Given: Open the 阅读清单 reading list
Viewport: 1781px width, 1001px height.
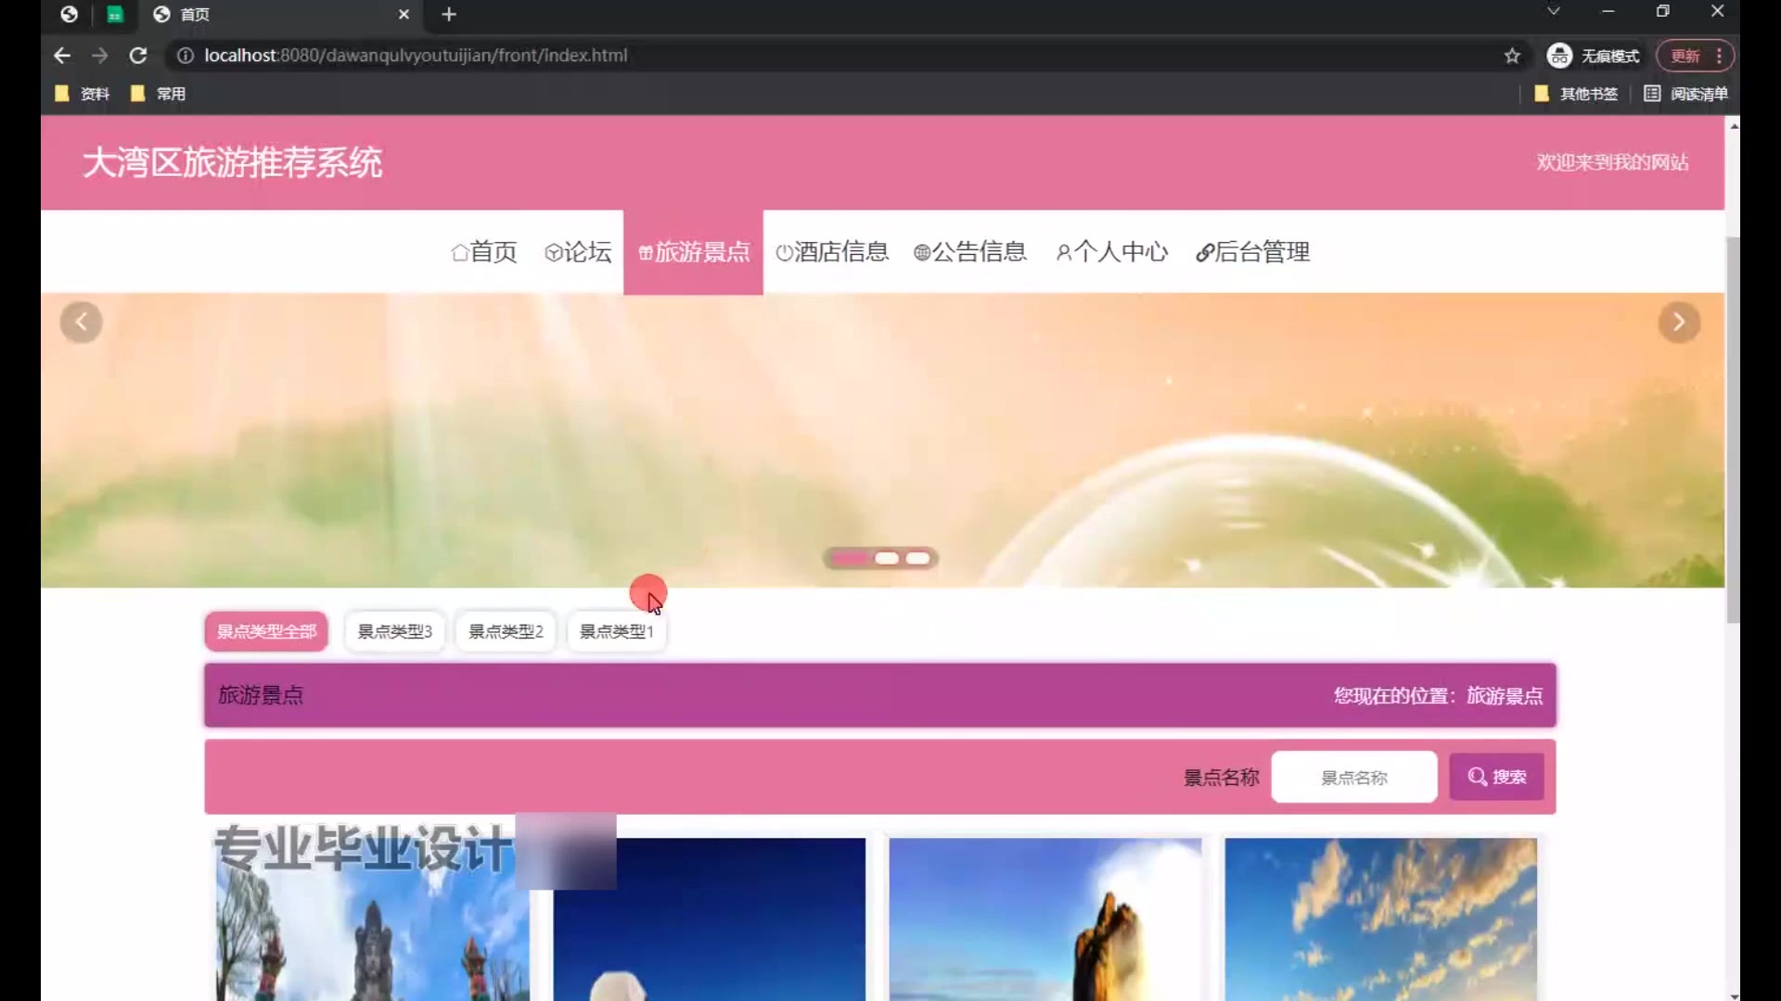Looking at the screenshot, I should click(x=1685, y=94).
